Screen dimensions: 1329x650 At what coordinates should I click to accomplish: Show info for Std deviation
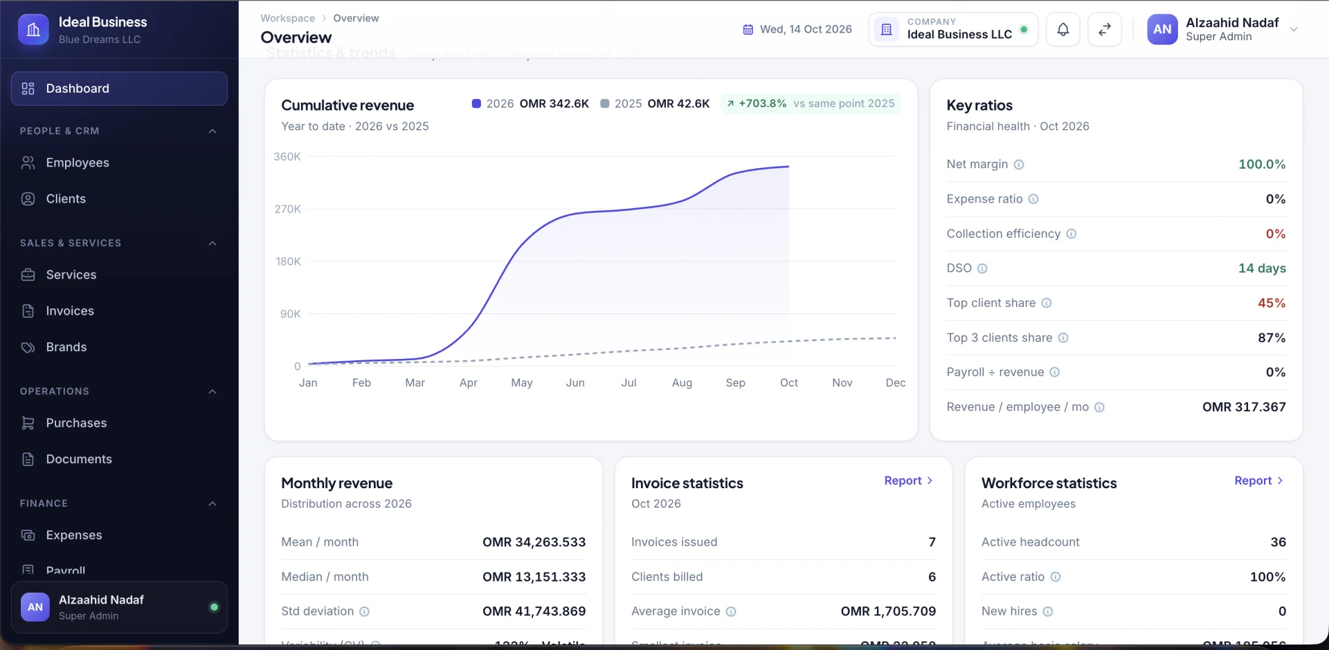click(364, 611)
